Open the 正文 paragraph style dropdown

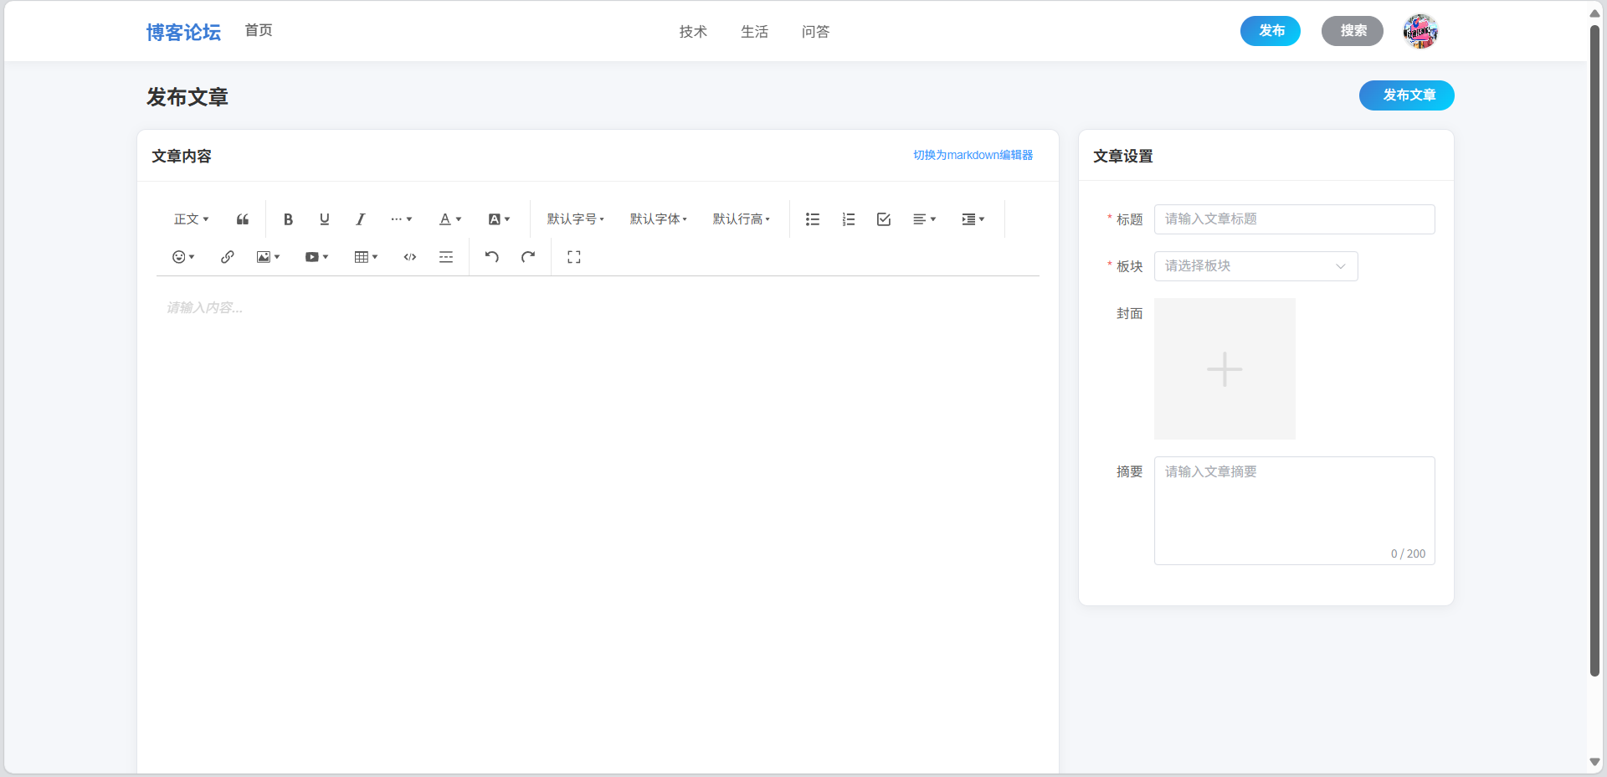pos(191,219)
